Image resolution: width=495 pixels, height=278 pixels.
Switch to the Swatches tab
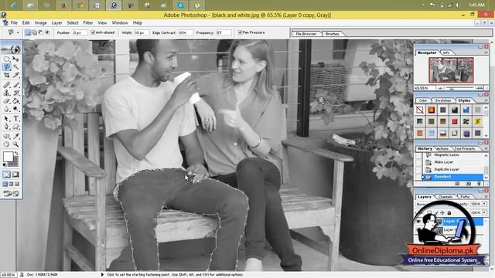click(442, 100)
